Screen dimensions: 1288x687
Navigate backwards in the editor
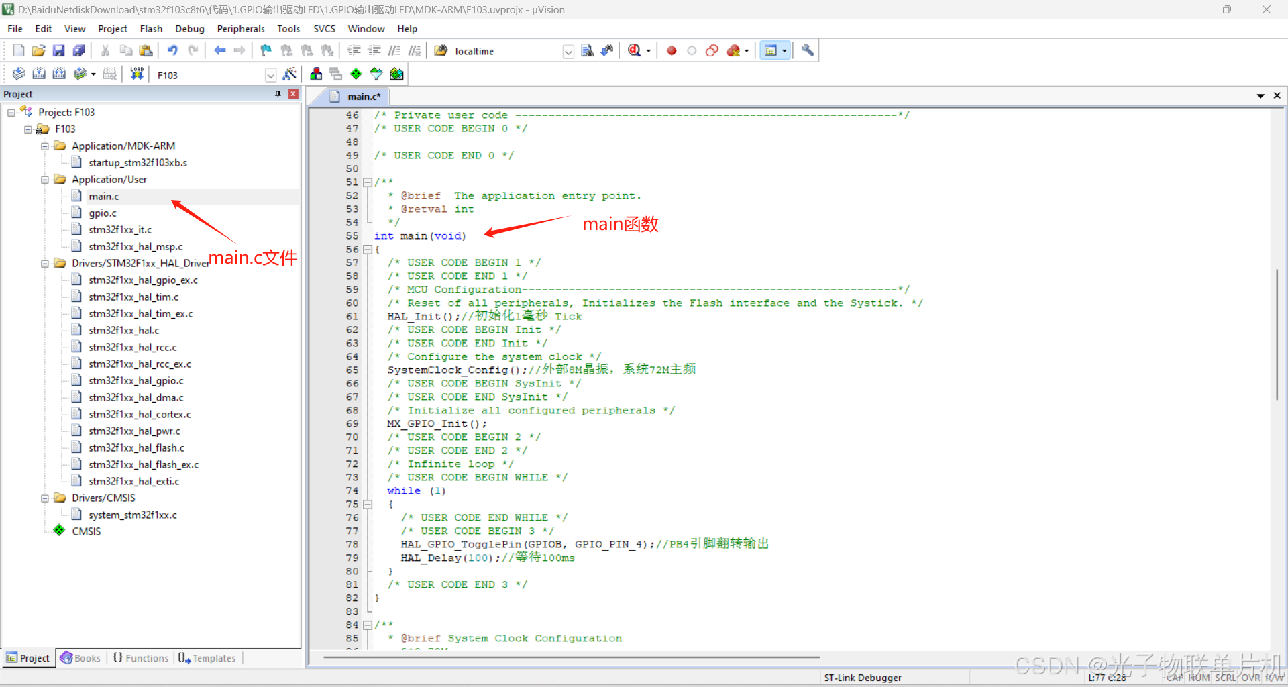219,50
